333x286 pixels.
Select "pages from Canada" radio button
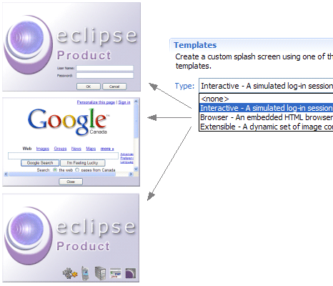77,170
